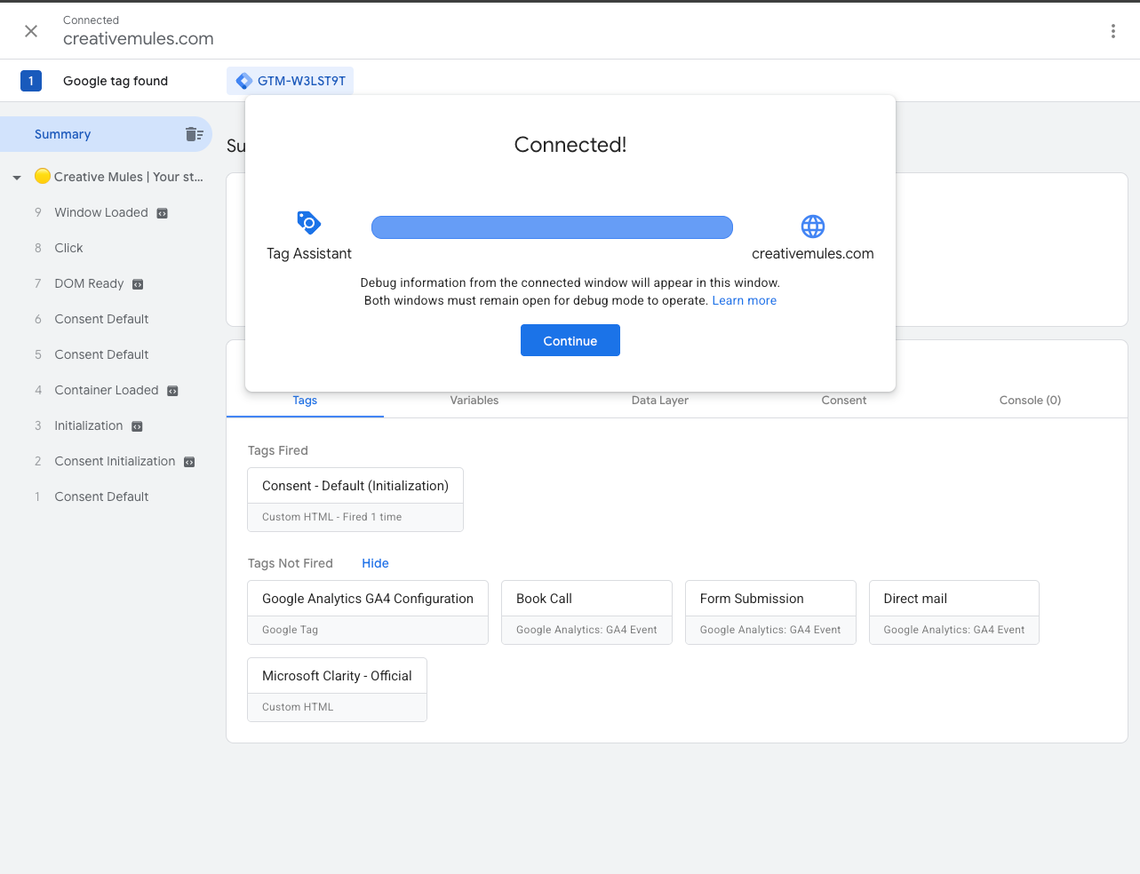The height and width of the screenshot is (874, 1140).
Task: Select the GTM-W3LST9T container chip
Action: click(291, 81)
